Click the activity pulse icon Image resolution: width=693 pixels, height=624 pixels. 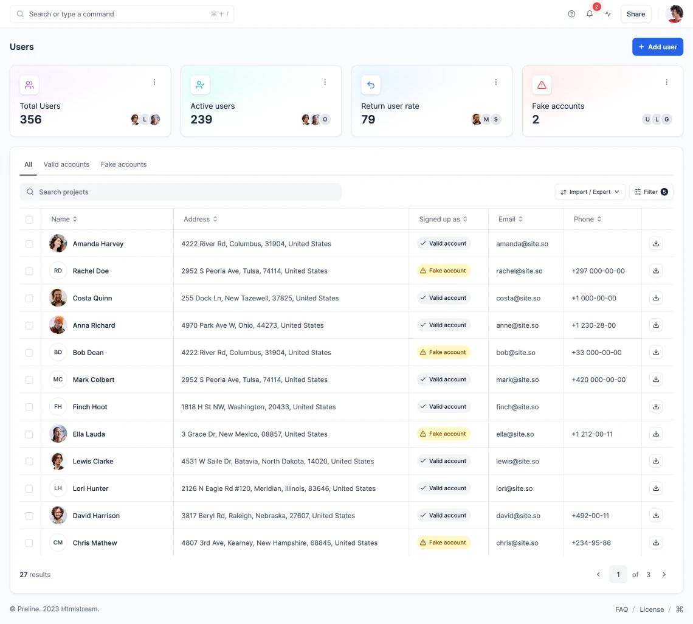click(x=608, y=14)
